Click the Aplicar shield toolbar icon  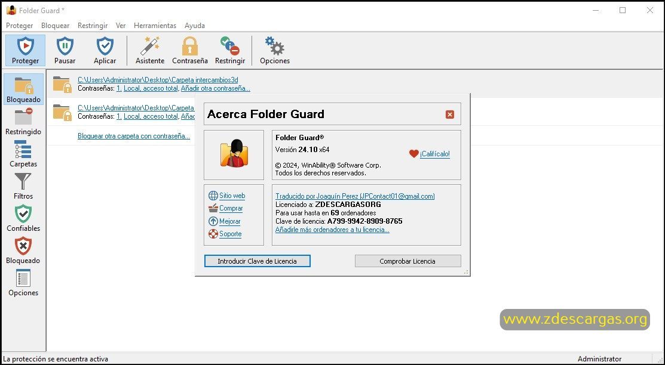click(x=105, y=46)
